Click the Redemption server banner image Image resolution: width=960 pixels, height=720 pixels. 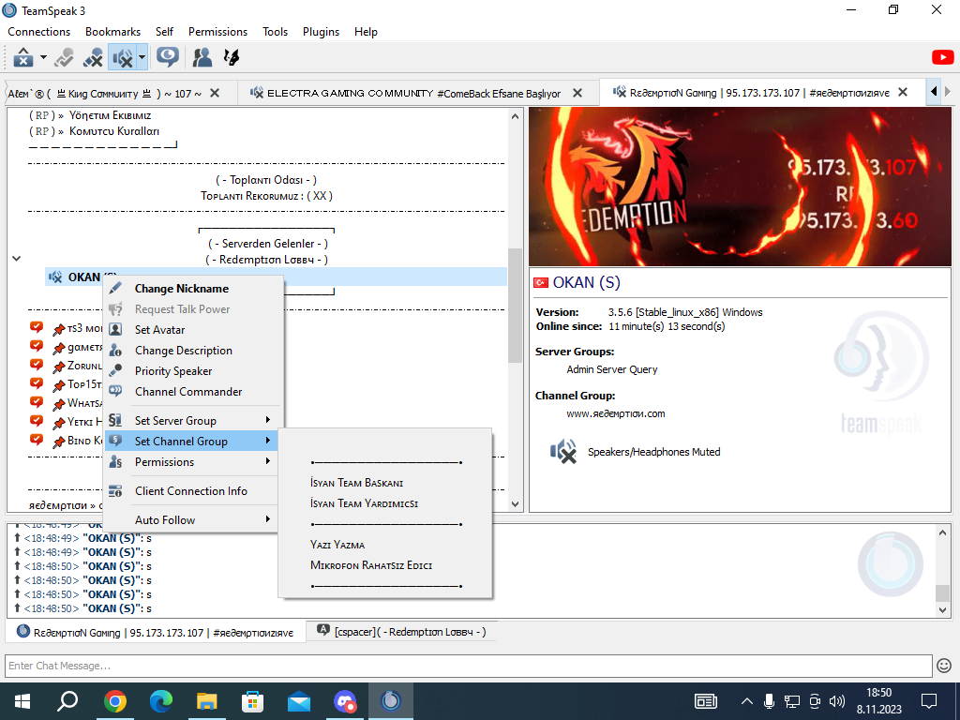tap(740, 187)
